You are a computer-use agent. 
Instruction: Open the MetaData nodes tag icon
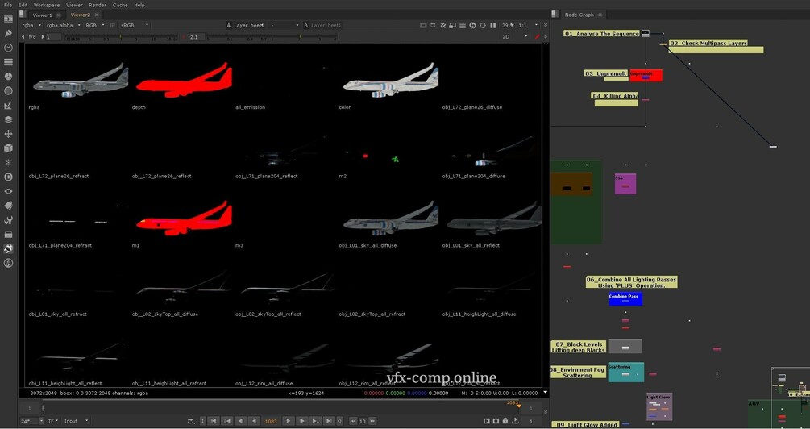click(8, 206)
